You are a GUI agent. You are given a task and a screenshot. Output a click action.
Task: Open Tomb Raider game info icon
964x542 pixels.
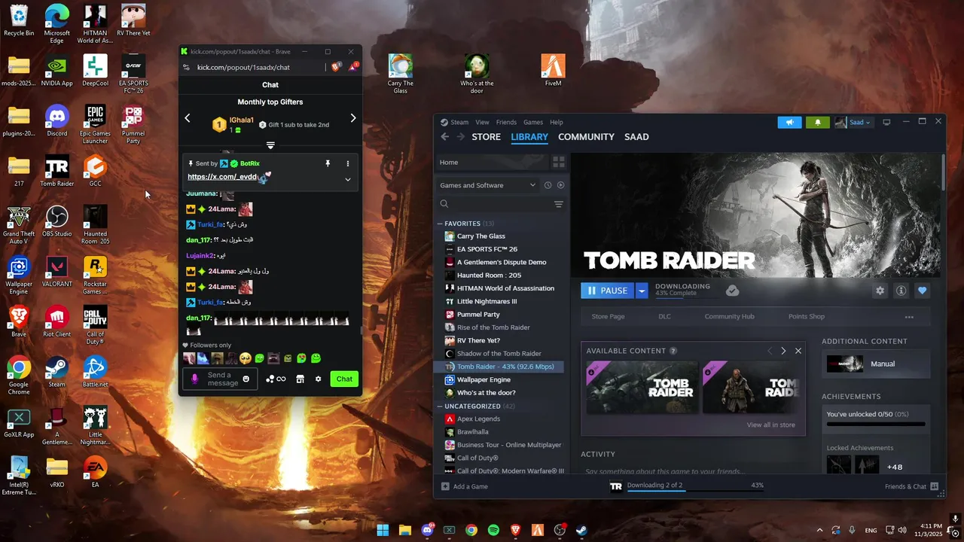point(901,291)
